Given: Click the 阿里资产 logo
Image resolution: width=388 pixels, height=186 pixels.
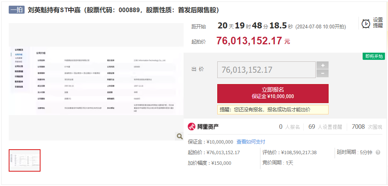Looking at the screenshot, I should 203,127.
